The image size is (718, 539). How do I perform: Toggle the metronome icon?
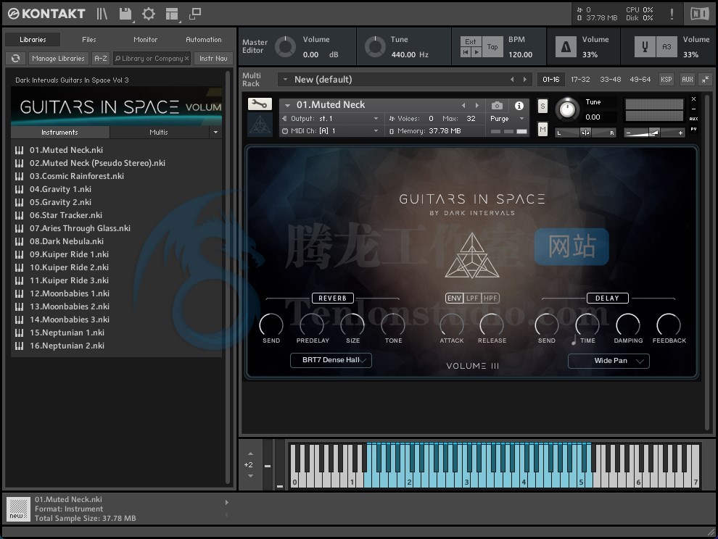[x=566, y=46]
